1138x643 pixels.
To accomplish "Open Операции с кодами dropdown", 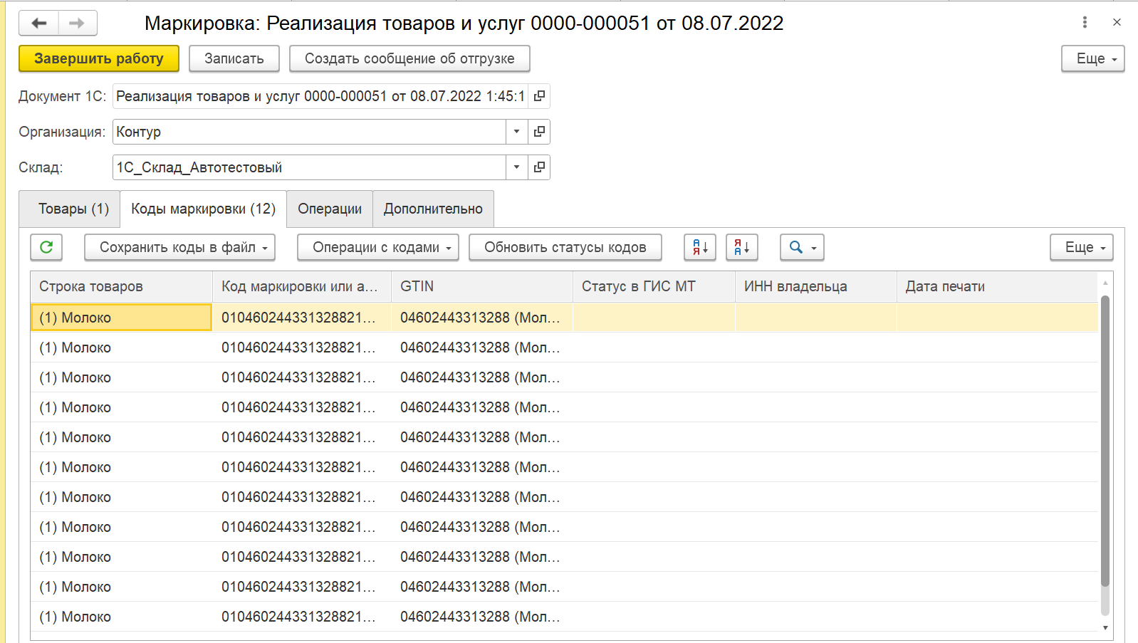I will coord(378,247).
